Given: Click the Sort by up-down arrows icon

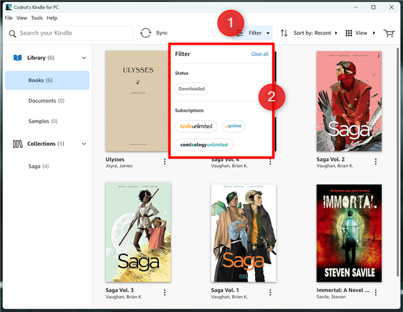Looking at the screenshot, I should (x=284, y=33).
